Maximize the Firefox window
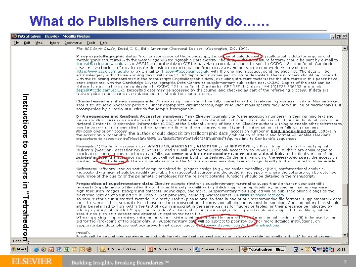Screen dimensions: 356x267 [338, 36]
